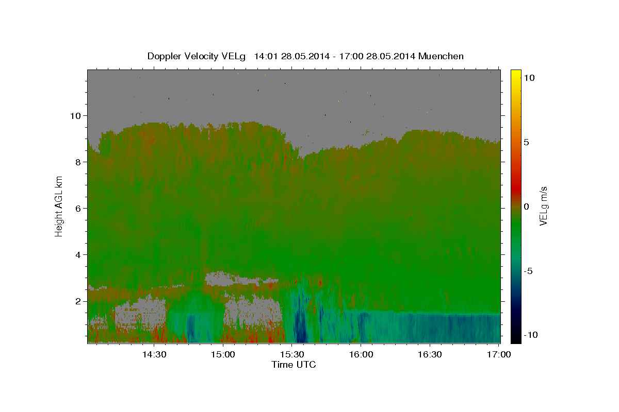Click the height axis label 2
The width and height of the screenshot is (619, 412).
pos(78,301)
